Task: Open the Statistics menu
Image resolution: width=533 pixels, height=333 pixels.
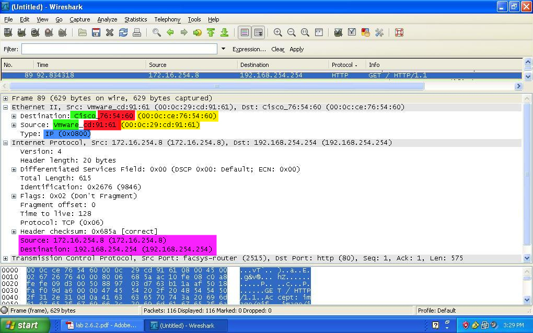Action: (136, 19)
